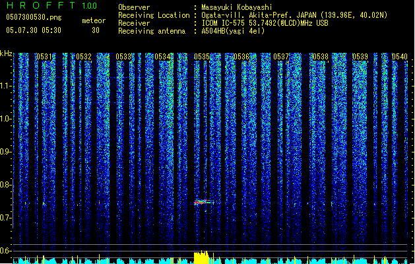Click the 0532 time marker
The image size is (415, 264).
point(84,57)
